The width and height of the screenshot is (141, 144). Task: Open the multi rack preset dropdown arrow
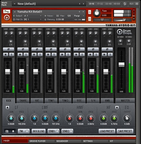15,4
